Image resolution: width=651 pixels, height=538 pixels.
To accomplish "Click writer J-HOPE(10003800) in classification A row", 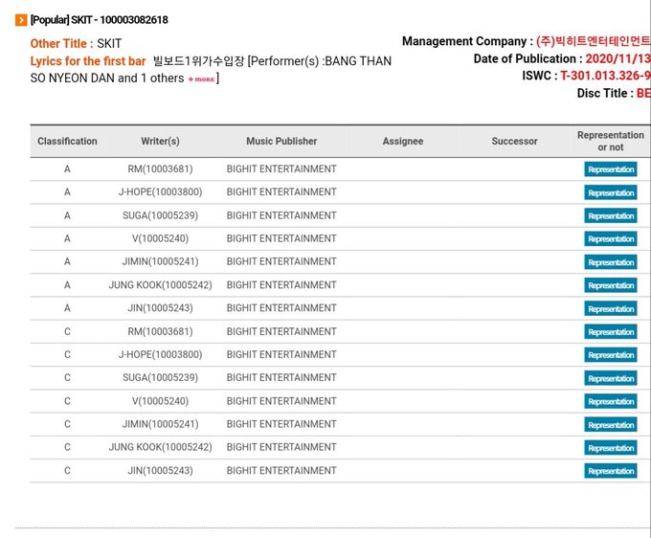I will [160, 191].
